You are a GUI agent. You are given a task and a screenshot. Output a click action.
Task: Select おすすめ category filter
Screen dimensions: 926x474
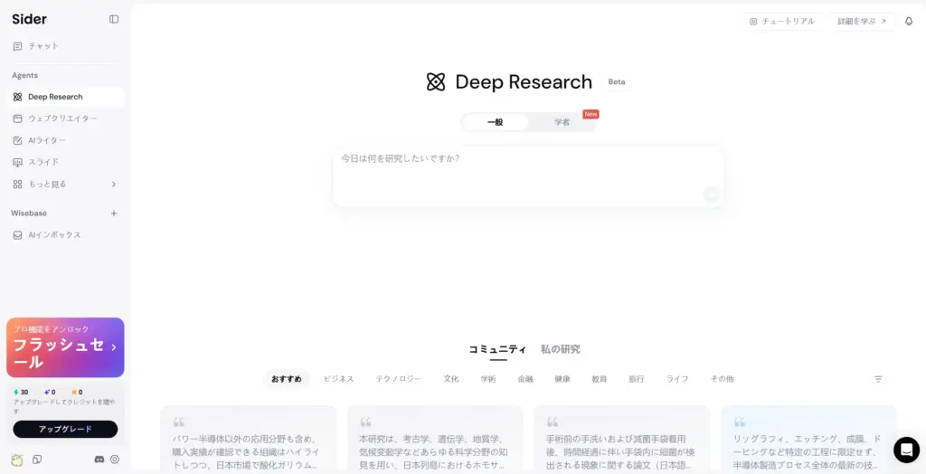click(287, 379)
